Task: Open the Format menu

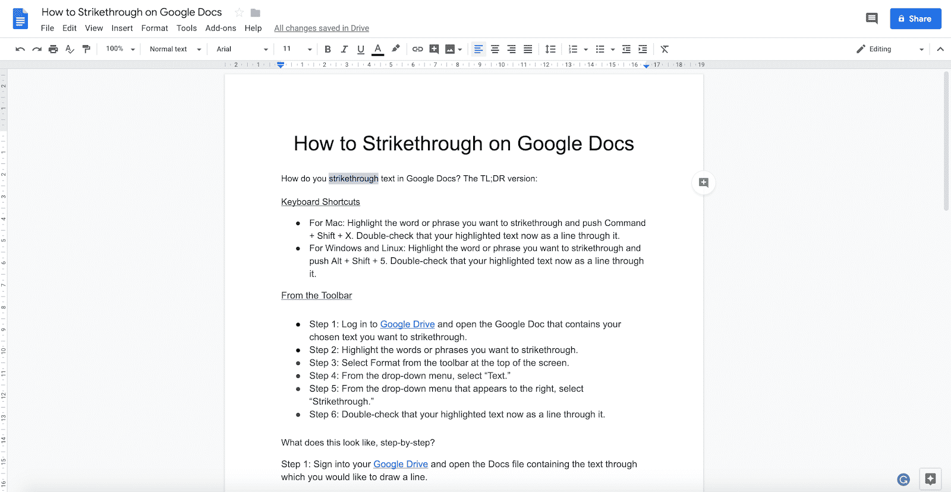Action: [x=155, y=28]
